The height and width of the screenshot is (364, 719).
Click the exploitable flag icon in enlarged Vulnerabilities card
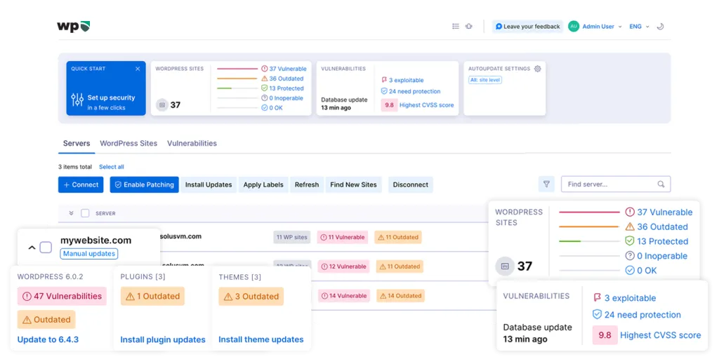click(597, 297)
